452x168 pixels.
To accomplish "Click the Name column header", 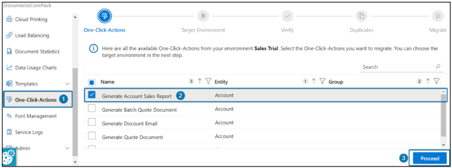I will 108,82.
